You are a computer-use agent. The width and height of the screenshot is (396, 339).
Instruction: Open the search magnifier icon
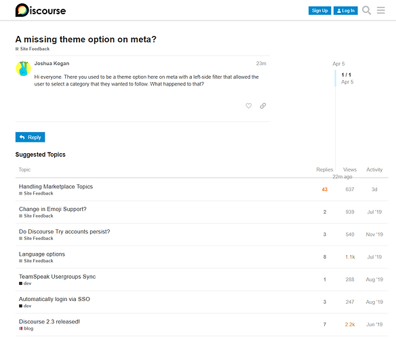click(366, 10)
